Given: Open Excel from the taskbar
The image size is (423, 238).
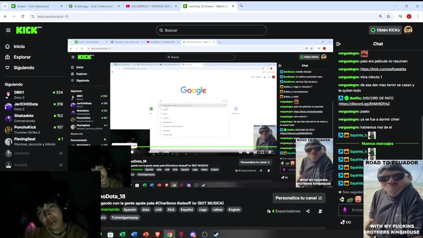Looking at the screenshot, I should (122, 235).
